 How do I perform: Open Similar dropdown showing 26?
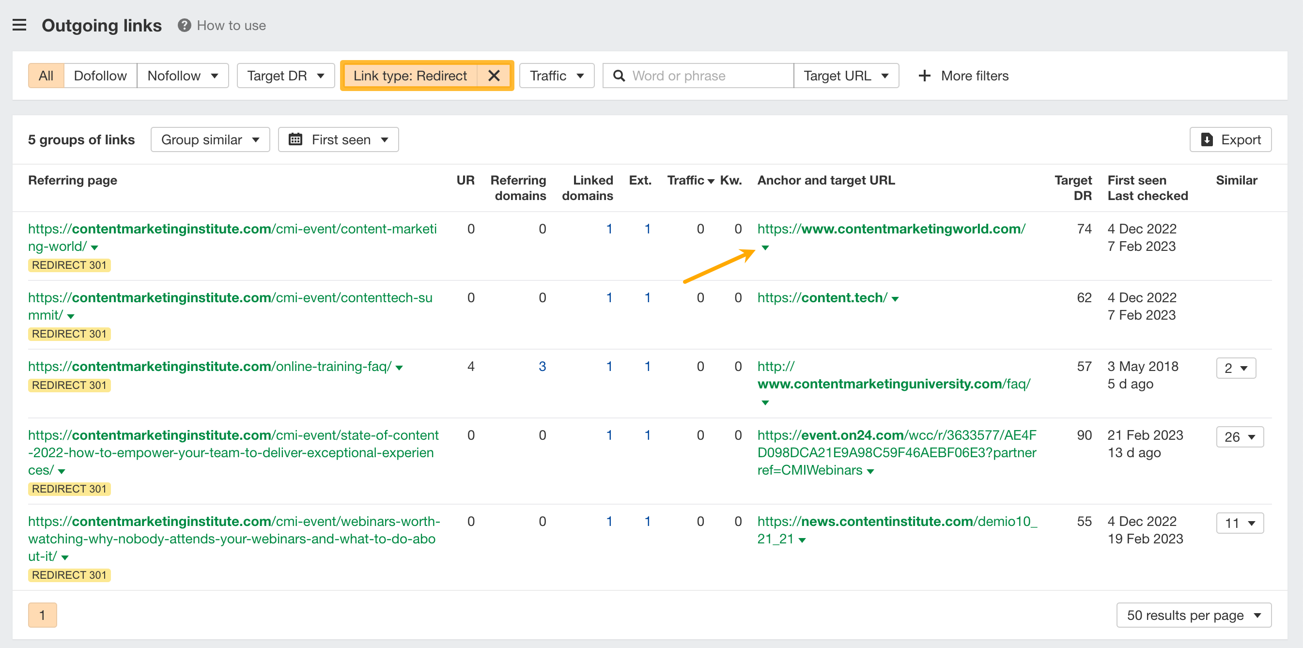pyautogui.click(x=1240, y=436)
